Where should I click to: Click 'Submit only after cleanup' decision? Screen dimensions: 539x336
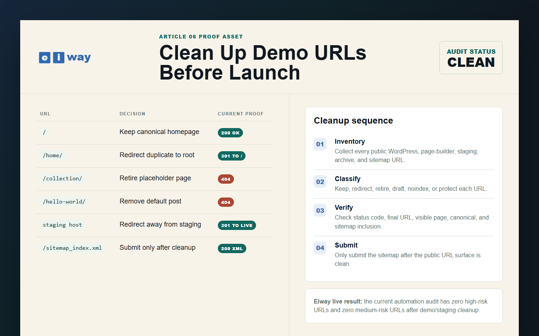coord(158,248)
